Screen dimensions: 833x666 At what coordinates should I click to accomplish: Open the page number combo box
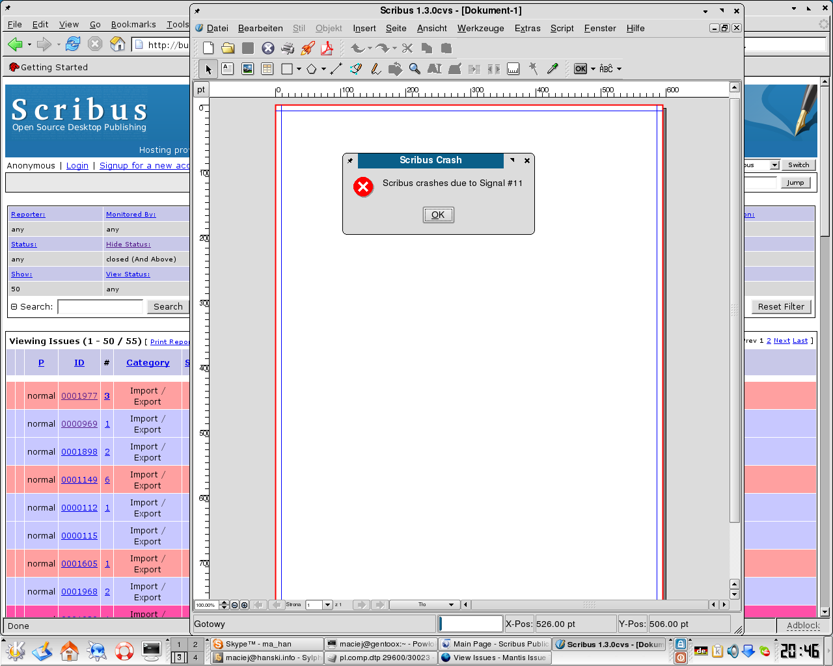pos(327,605)
